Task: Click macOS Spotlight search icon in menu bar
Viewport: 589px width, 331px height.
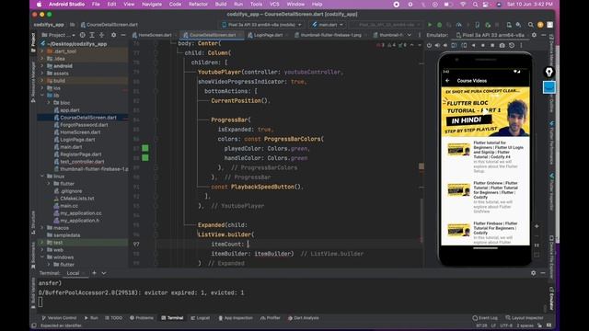Action: (476, 4)
